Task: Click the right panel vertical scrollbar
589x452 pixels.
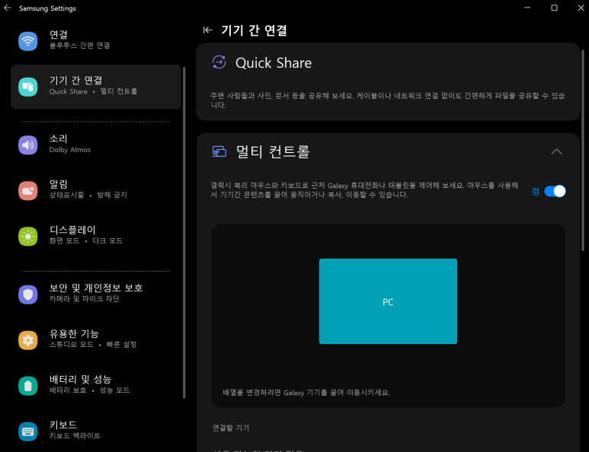Action: click(583, 150)
